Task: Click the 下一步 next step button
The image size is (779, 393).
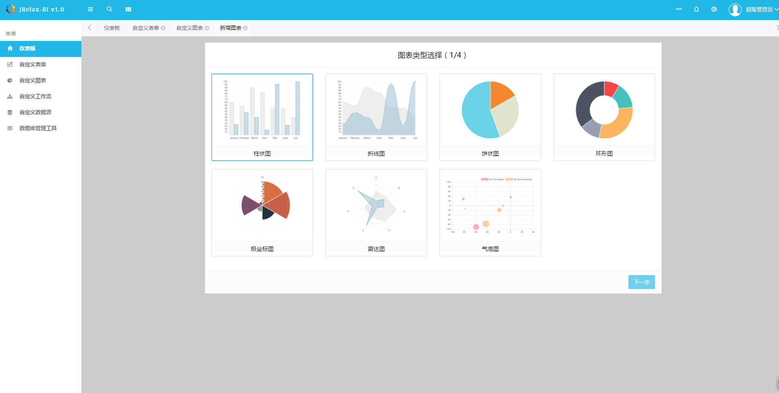Action: [x=642, y=282]
